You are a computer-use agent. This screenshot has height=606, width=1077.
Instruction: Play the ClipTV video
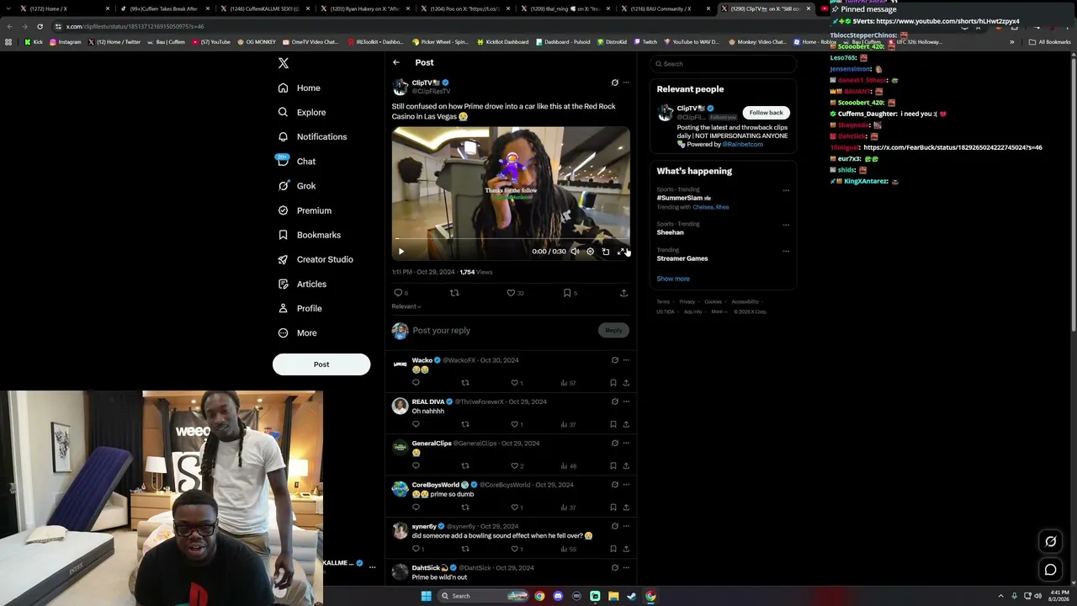click(x=401, y=252)
